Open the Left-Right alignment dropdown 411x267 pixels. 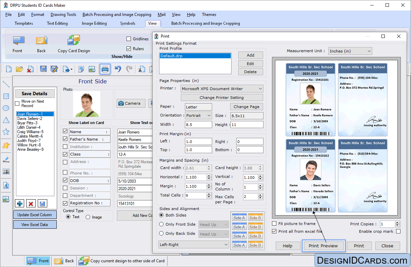pyautogui.click(x=194, y=245)
